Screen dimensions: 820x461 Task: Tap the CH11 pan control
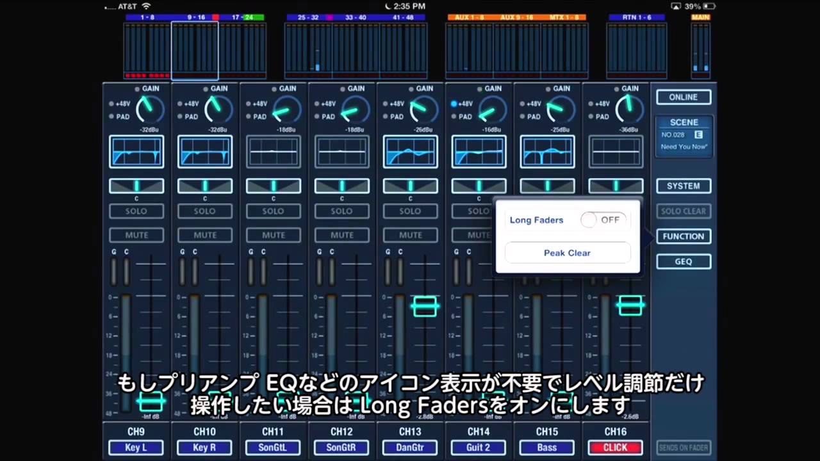point(274,186)
